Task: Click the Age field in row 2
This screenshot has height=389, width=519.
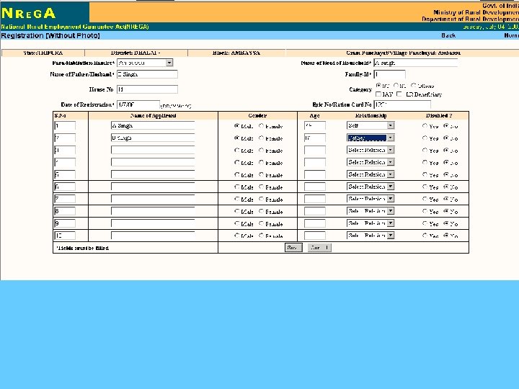Action: click(315, 138)
